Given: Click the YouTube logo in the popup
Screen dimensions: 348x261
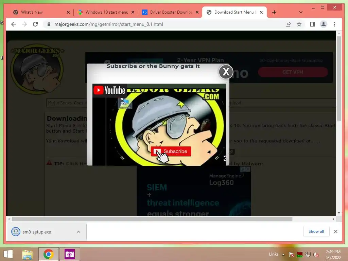Looking at the screenshot, I should [109, 90].
